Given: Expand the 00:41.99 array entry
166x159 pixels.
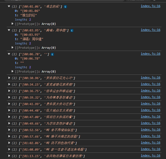Looking at the screenshot, I should point(9,104).
